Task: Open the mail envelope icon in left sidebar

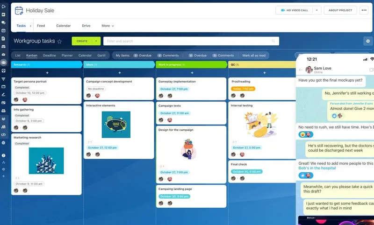Action: [x=3, y=55]
